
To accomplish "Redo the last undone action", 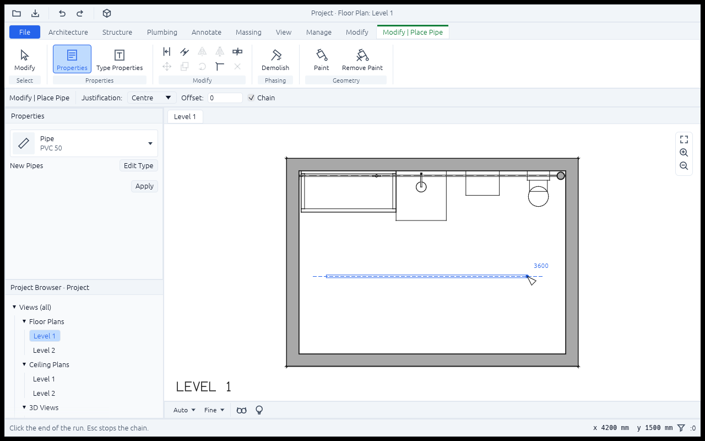I will (80, 13).
